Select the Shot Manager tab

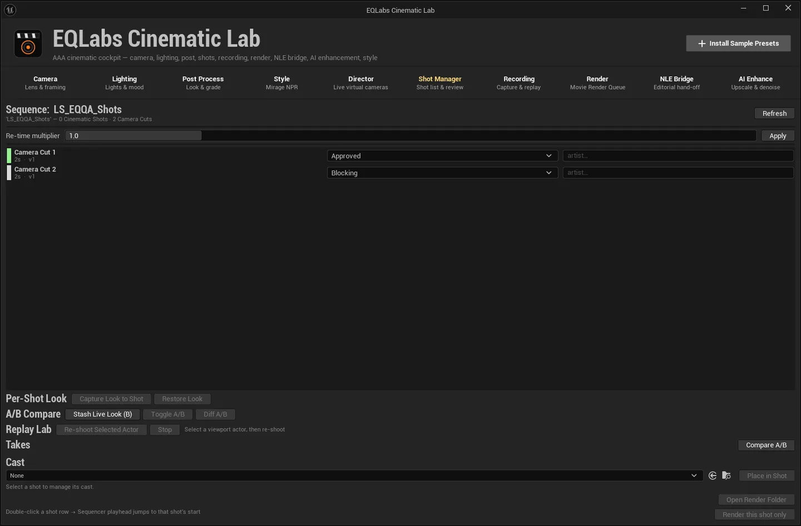(440, 83)
